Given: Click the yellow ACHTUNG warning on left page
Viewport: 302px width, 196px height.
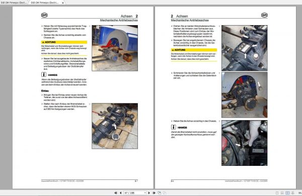Looking at the screenshot, I should 64,42.
